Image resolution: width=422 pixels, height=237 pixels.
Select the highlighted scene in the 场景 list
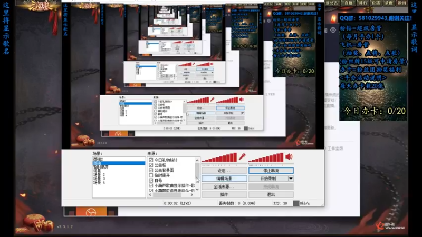point(119,163)
